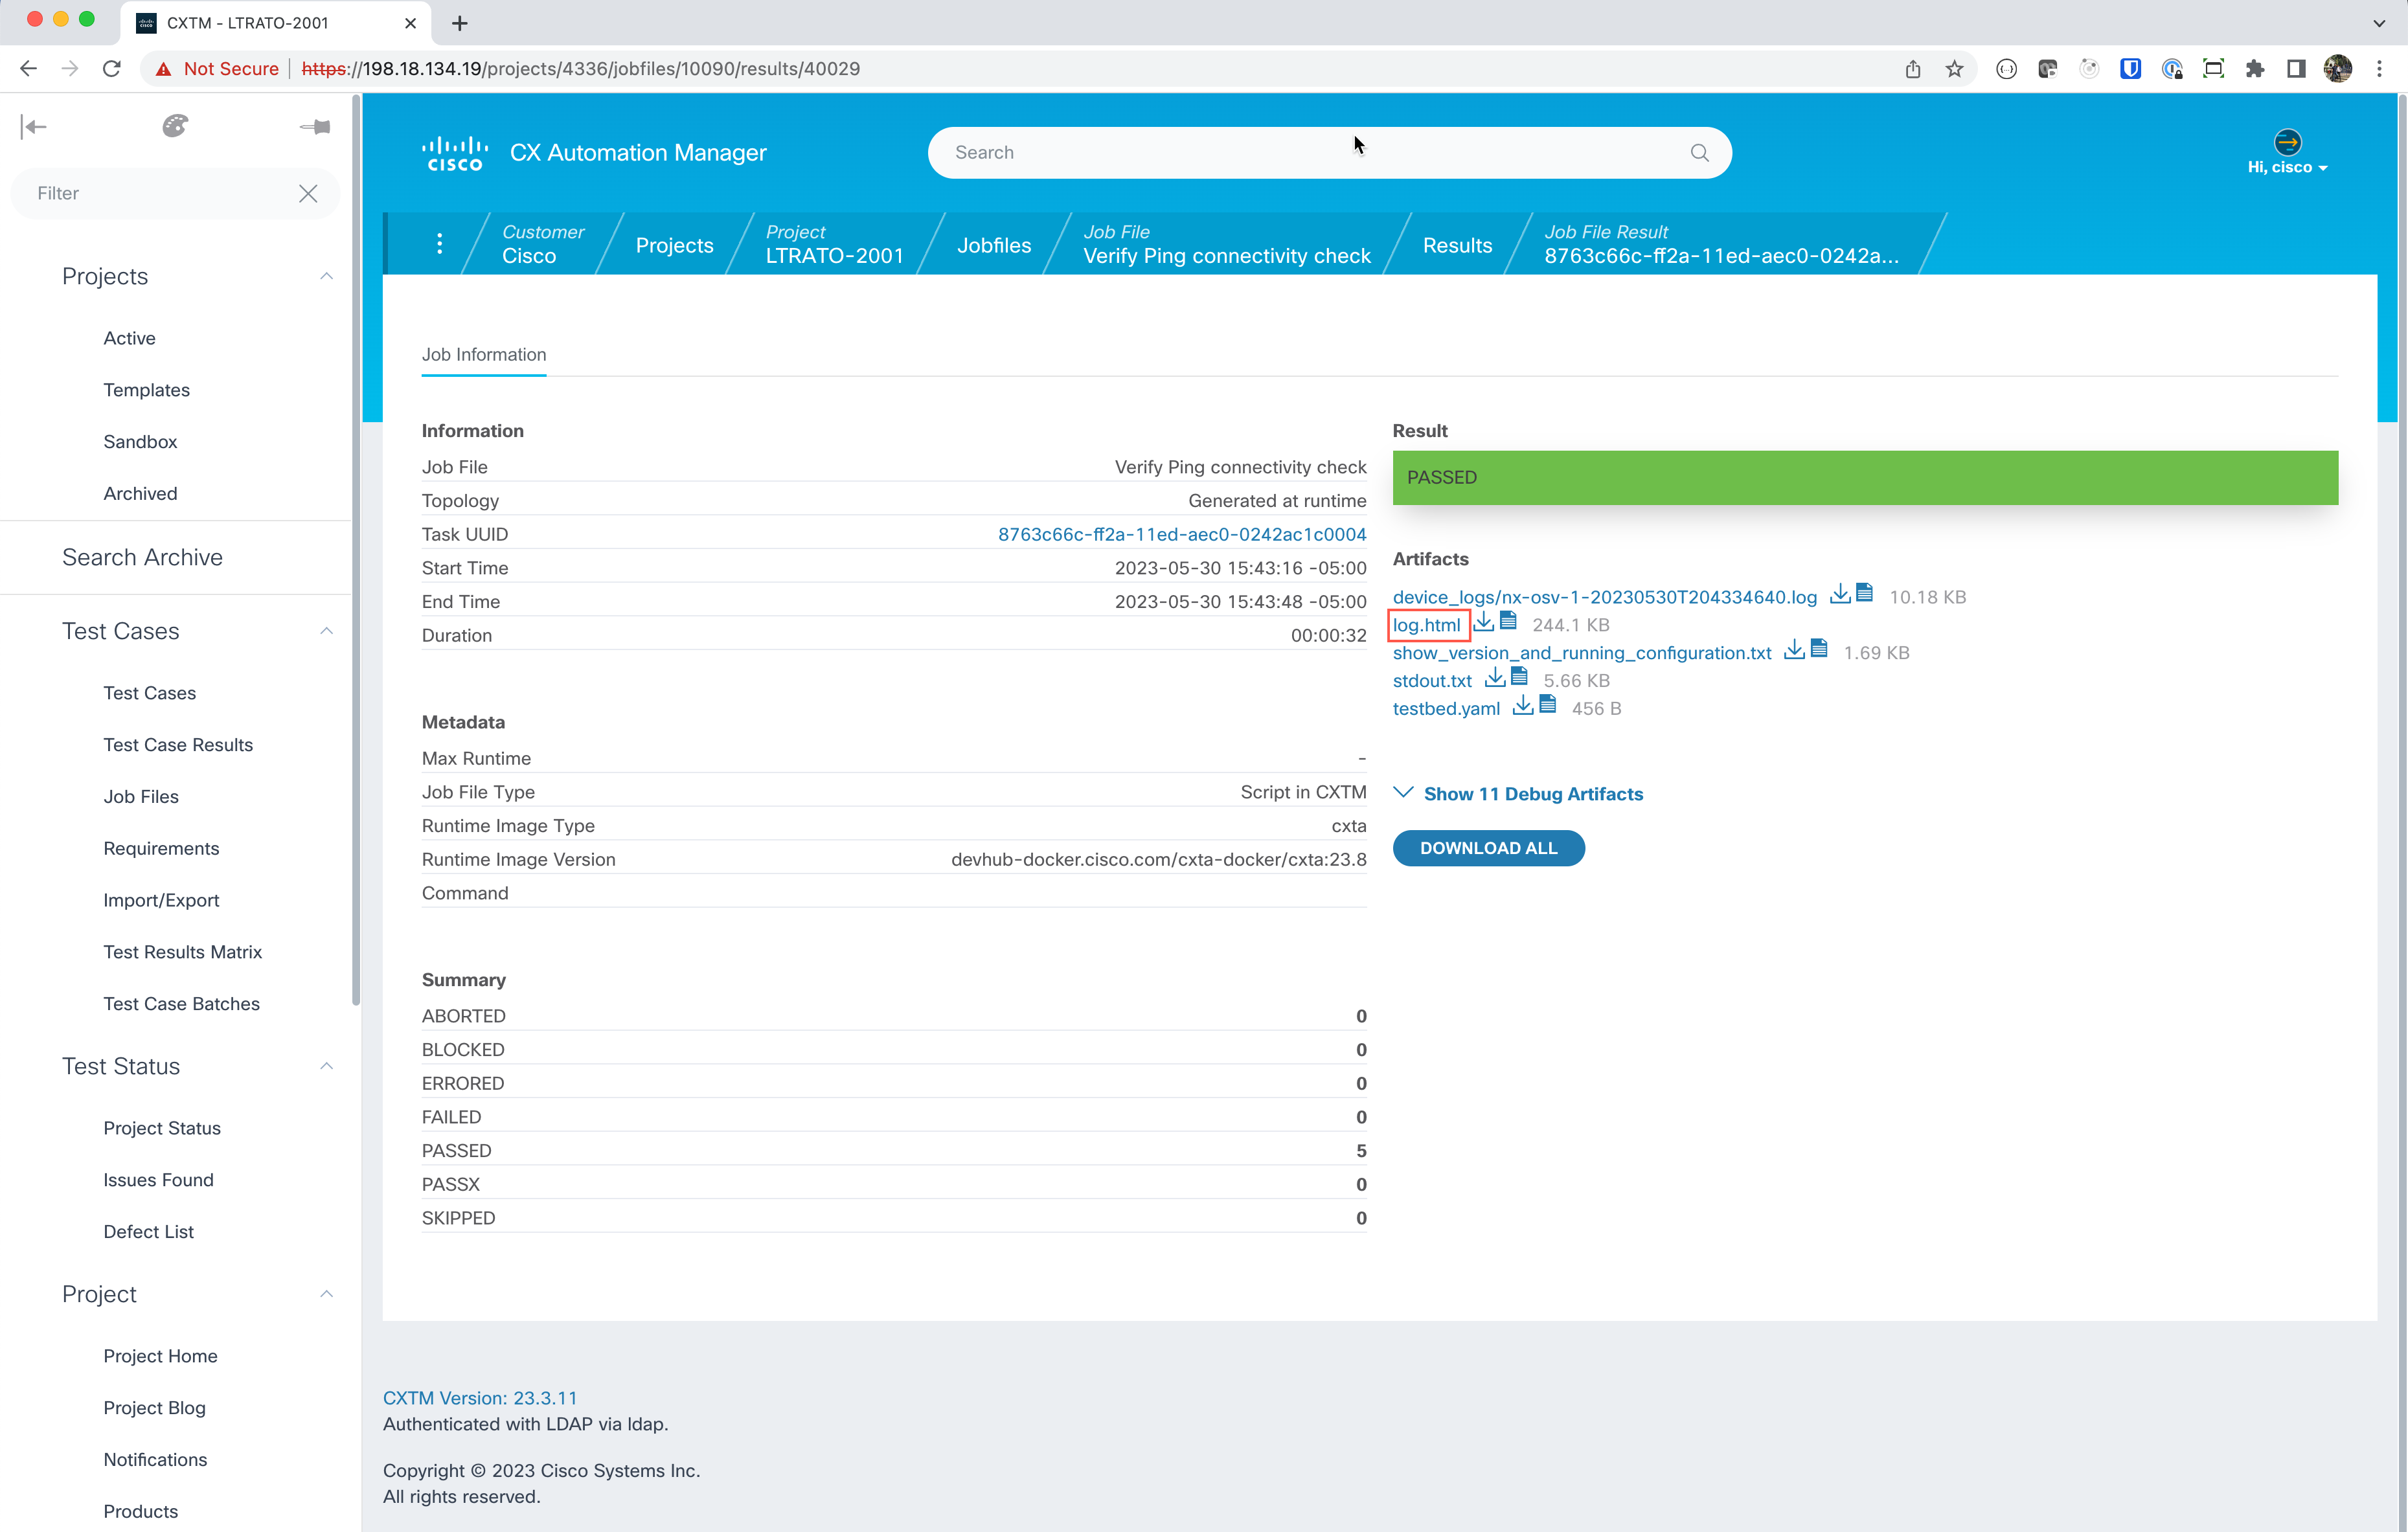View stdout.txt using its document icon

point(1519,677)
